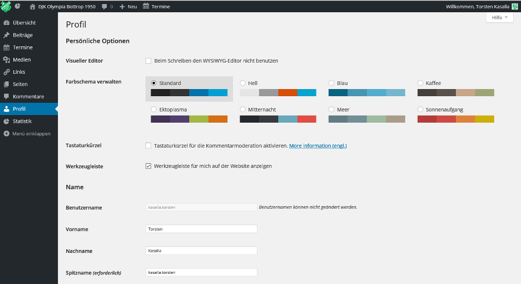The image size is (521, 284).
Task: Collapse the sidebar with Menü einklappen
Action: (28, 133)
